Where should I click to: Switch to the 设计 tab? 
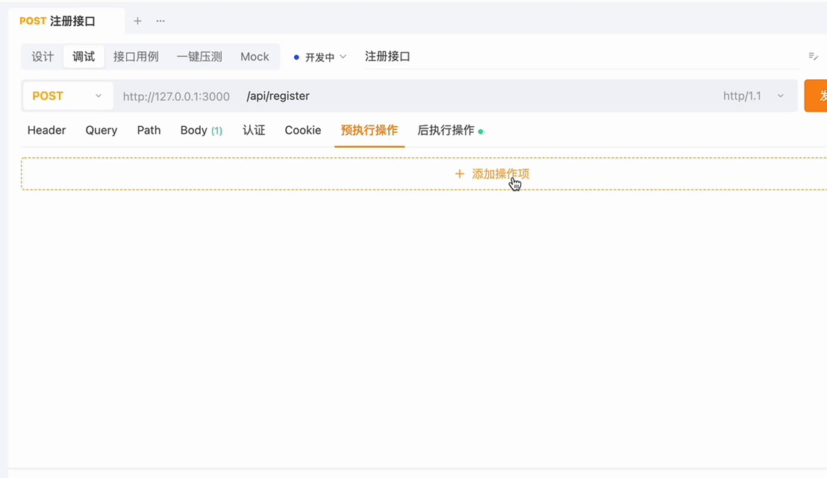[x=42, y=56]
